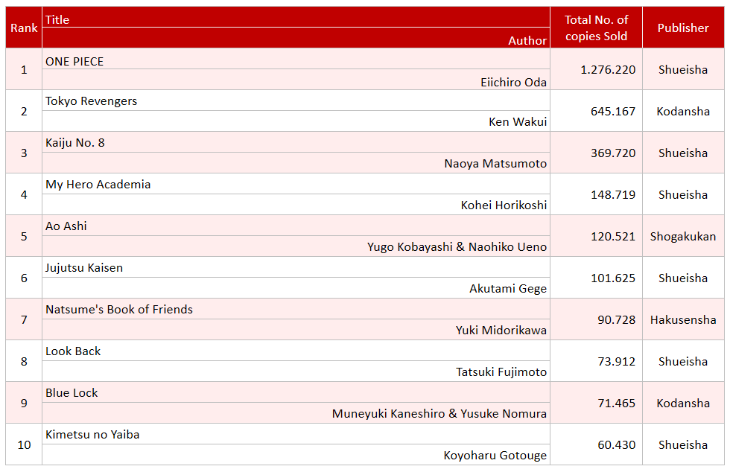Viewport: 730px width, 472px height.
Task: Click the Shogakukan publisher cell
Action: pyautogui.click(x=683, y=237)
